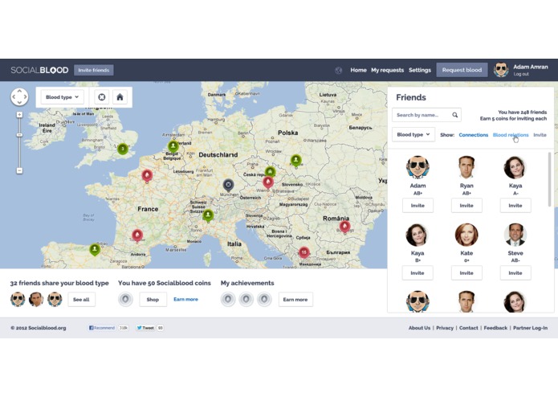Open the Blood type dropdown in Friends panel

[413, 134]
